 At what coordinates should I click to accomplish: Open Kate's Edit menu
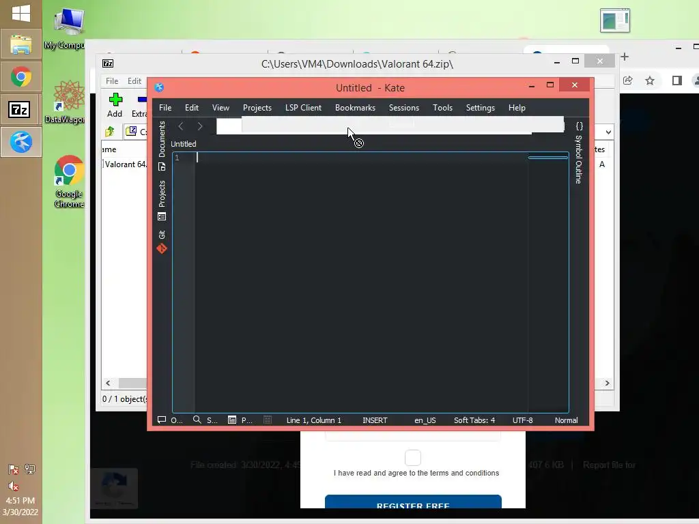pos(192,107)
